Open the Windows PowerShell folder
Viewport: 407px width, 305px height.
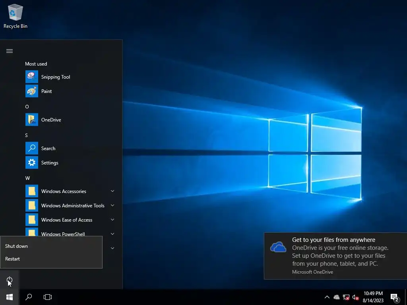coord(70,232)
